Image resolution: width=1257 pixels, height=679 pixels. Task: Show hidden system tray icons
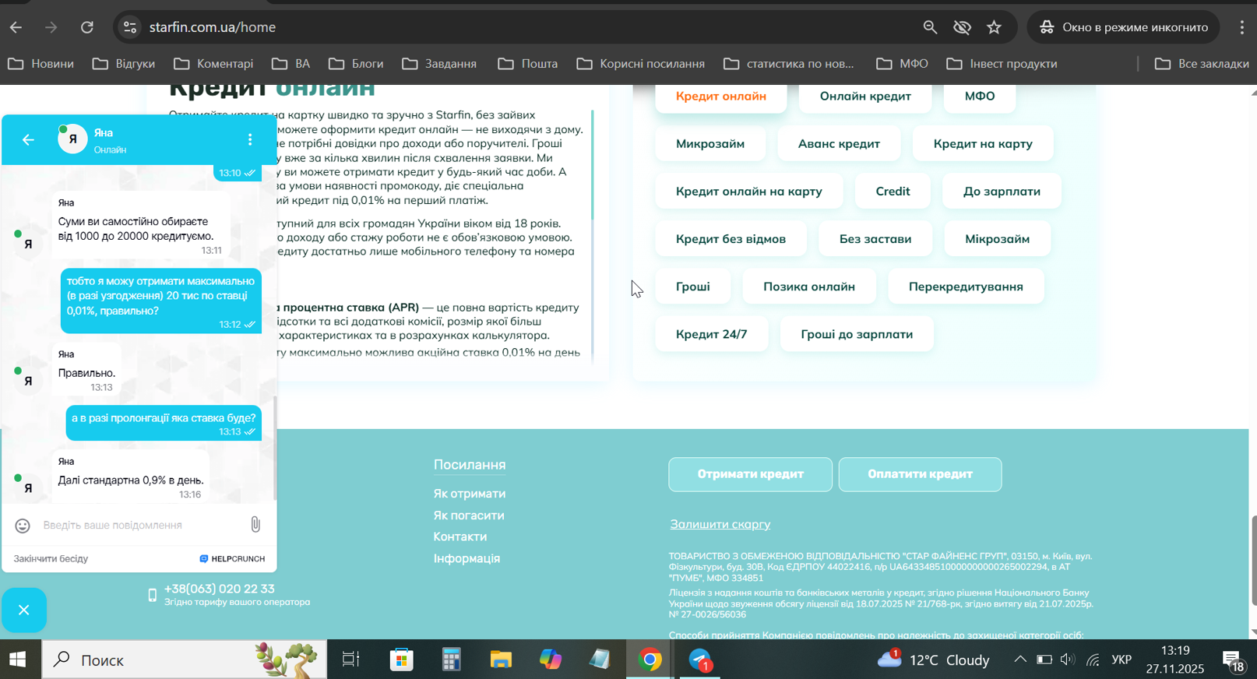[1019, 660]
